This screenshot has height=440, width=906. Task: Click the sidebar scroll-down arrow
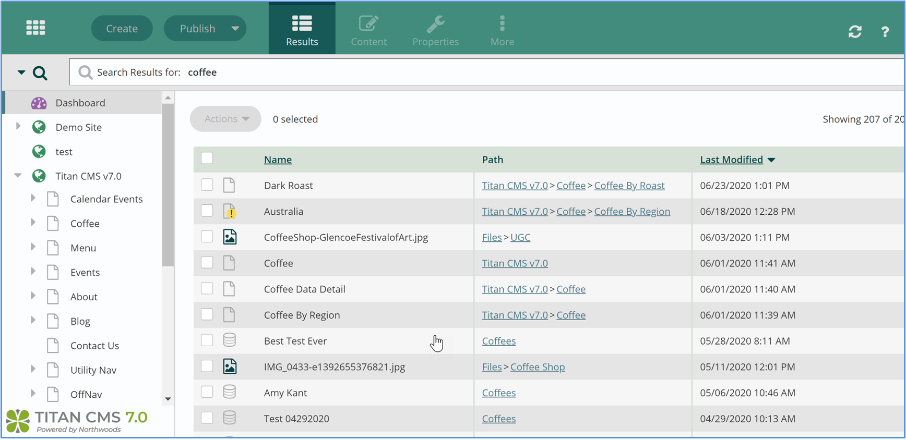168,399
